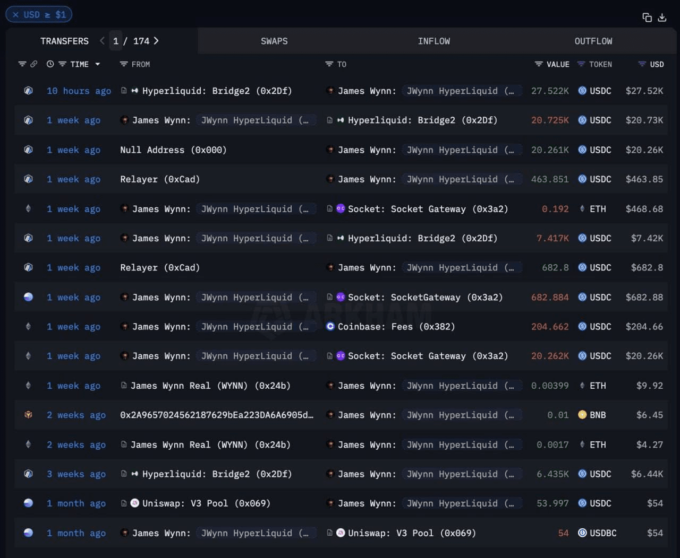Click ETH token icon in 0.192 row
This screenshot has height=558, width=680.
click(582, 209)
